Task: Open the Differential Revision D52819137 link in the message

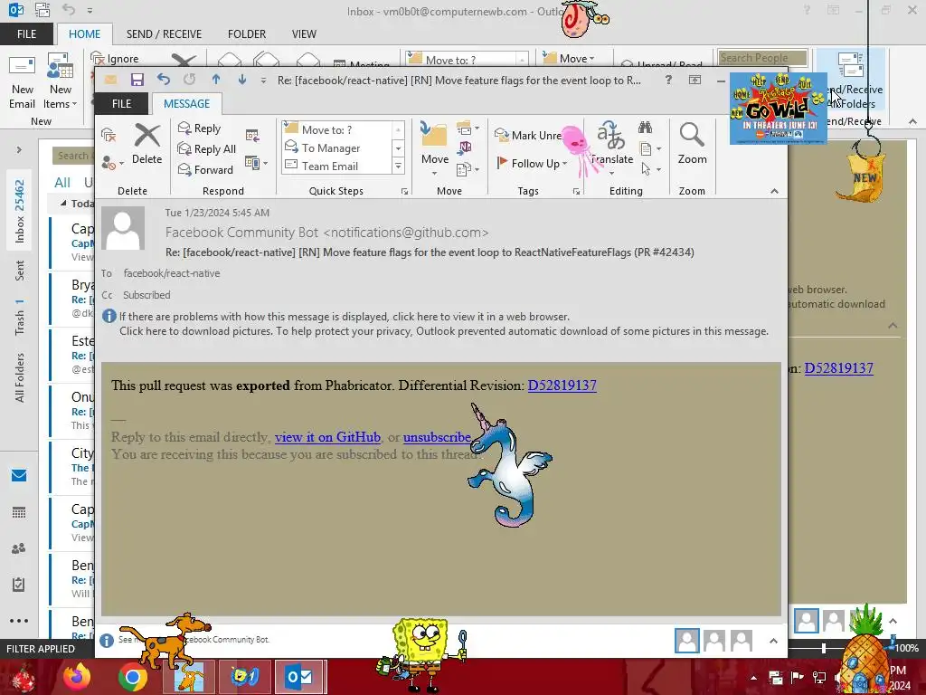Action: pos(562,386)
